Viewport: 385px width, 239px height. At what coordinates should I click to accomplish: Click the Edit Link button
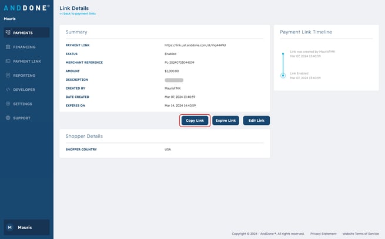coord(256,121)
